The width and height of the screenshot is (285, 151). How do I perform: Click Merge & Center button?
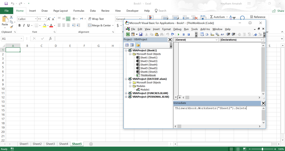click(100, 25)
